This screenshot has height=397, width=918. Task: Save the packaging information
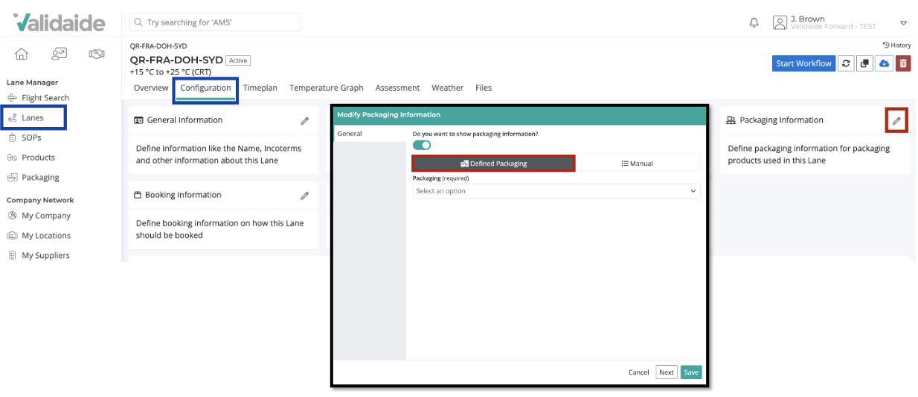(691, 372)
